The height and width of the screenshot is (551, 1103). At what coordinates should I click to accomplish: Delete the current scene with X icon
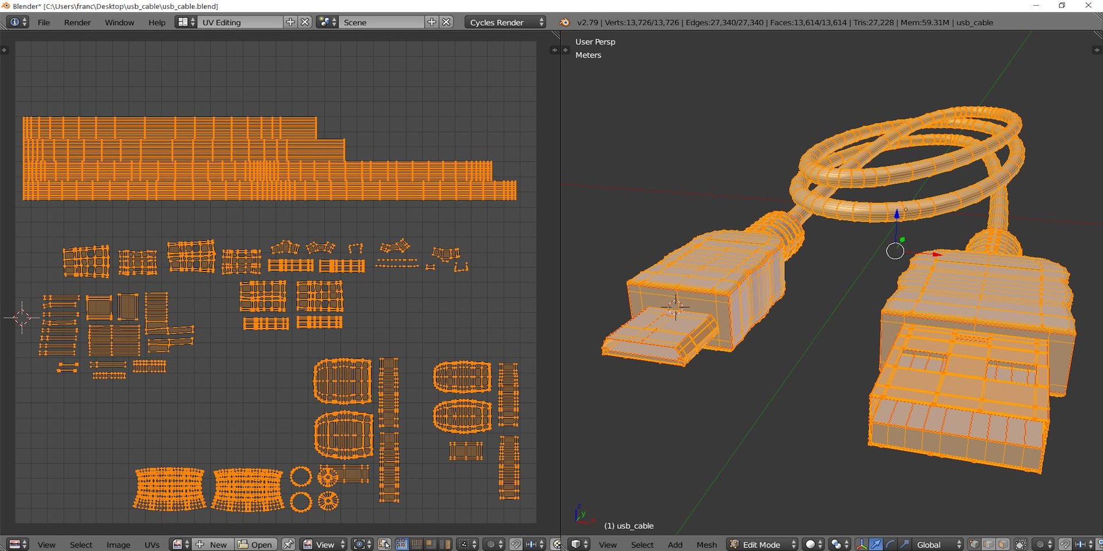tap(446, 22)
